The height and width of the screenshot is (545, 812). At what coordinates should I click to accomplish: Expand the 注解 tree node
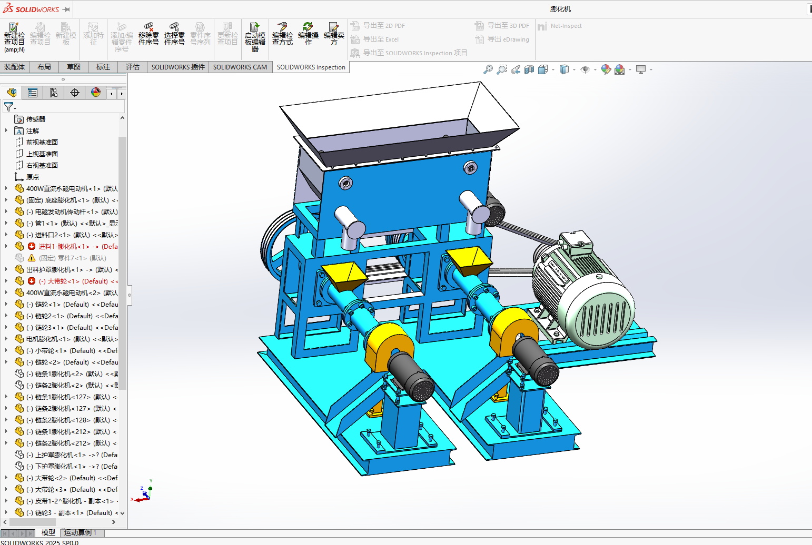(6, 130)
